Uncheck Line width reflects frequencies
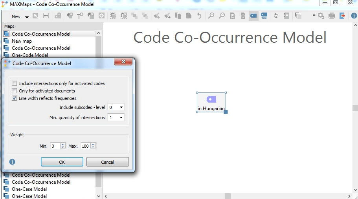 click(x=15, y=98)
